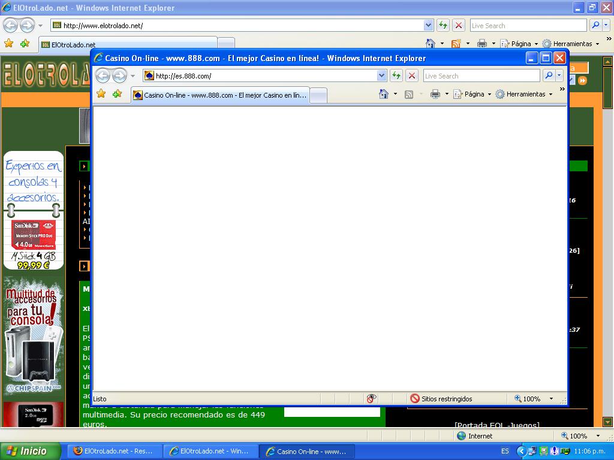
Task: Open the Página menu in Casino window
Action: [x=472, y=94]
